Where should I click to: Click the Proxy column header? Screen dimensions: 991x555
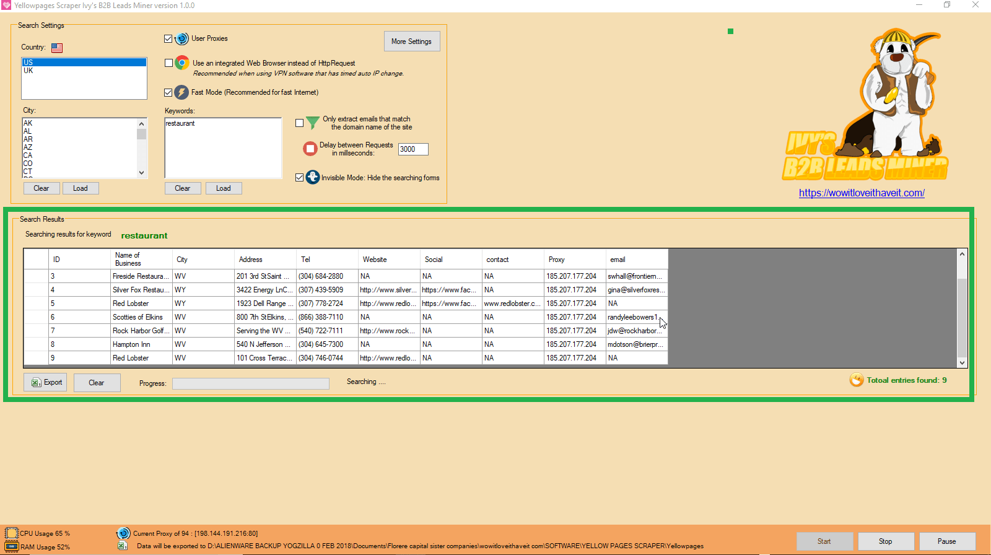575,260
